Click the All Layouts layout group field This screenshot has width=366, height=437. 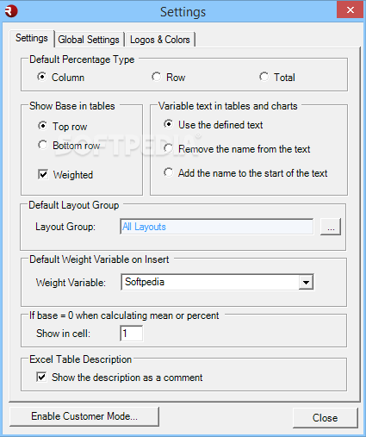coord(217,227)
